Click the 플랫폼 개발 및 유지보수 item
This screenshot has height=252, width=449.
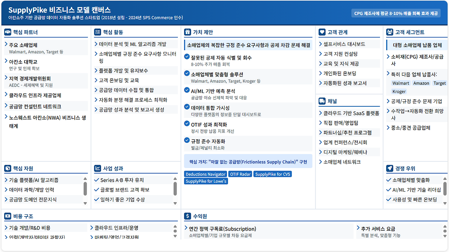pyautogui.click(x=136, y=71)
